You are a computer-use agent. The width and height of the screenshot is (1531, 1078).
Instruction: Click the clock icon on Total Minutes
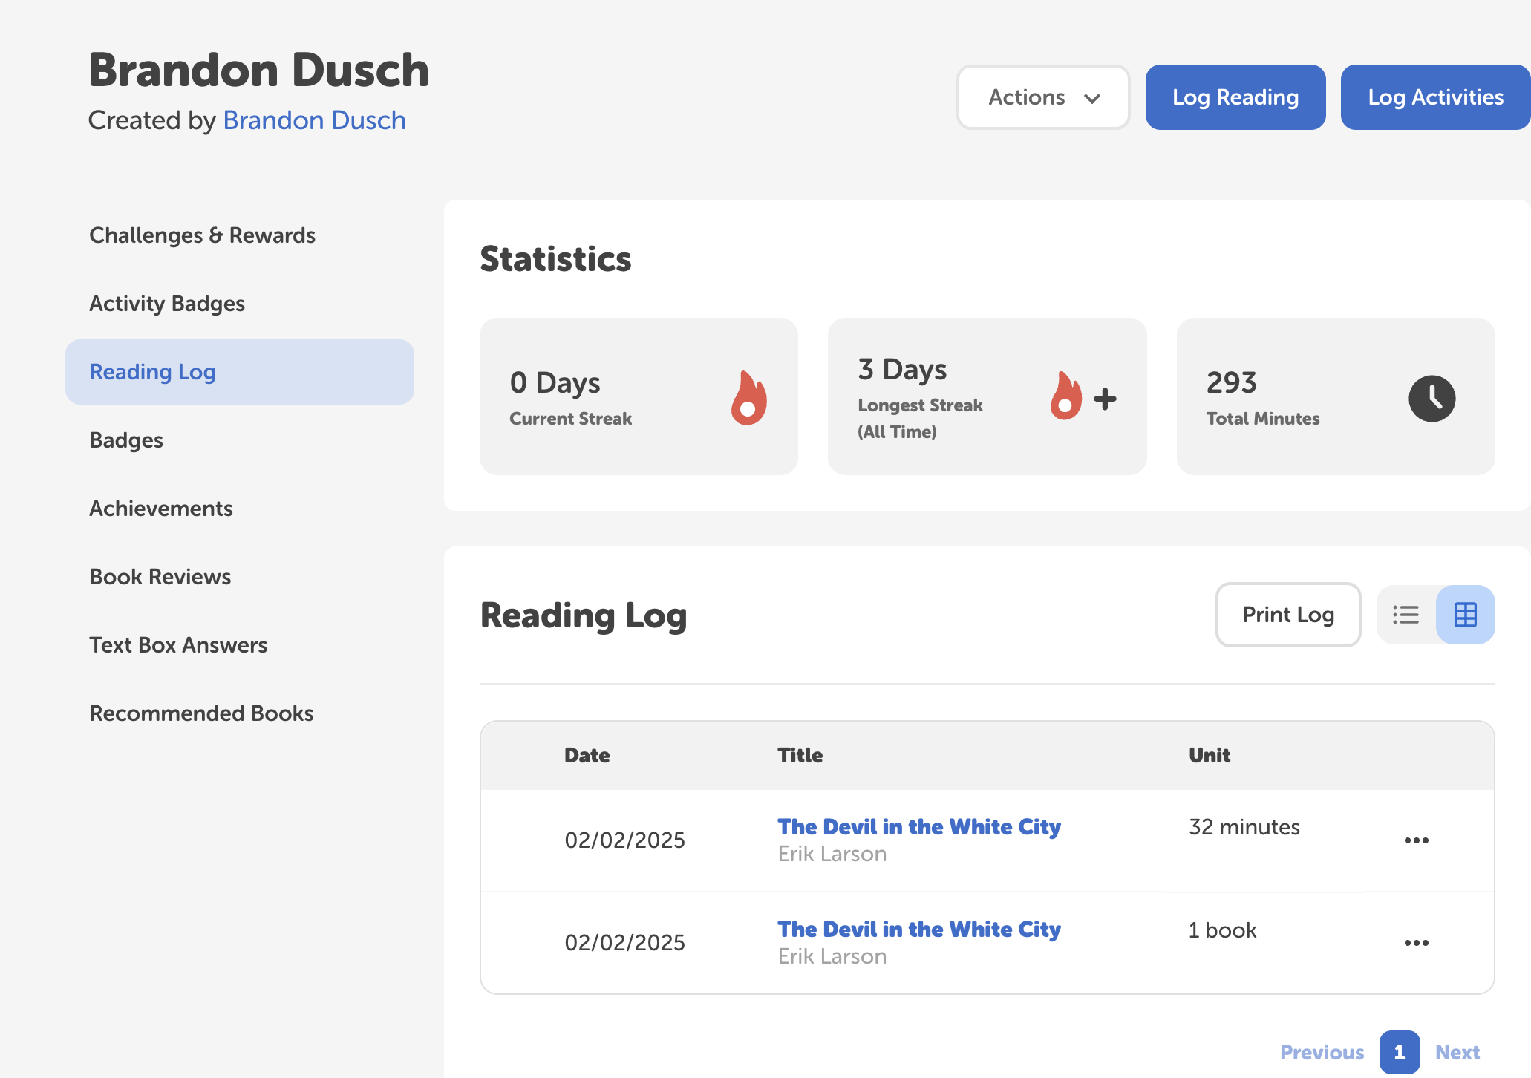pos(1432,398)
